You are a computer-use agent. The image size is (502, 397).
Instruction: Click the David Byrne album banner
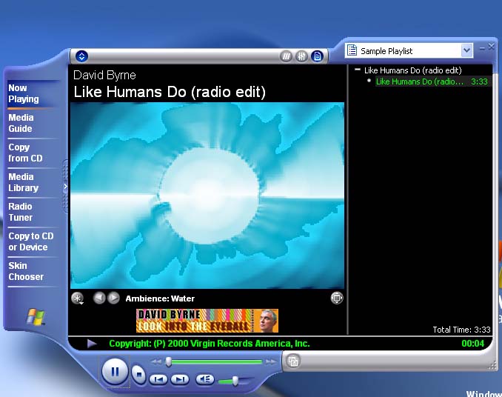click(x=207, y=321)
